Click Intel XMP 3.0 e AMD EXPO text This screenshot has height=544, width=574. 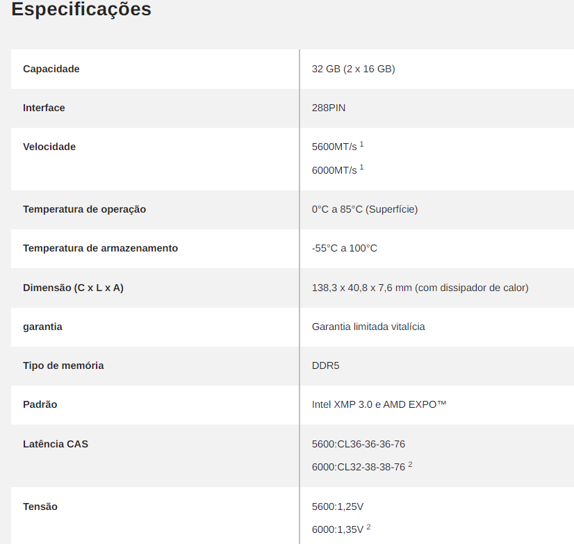[379, 404]
